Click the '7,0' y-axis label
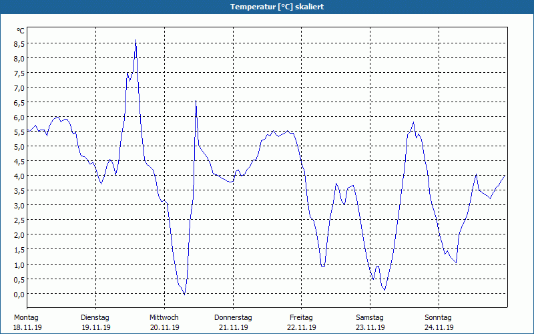 (19, 88)
